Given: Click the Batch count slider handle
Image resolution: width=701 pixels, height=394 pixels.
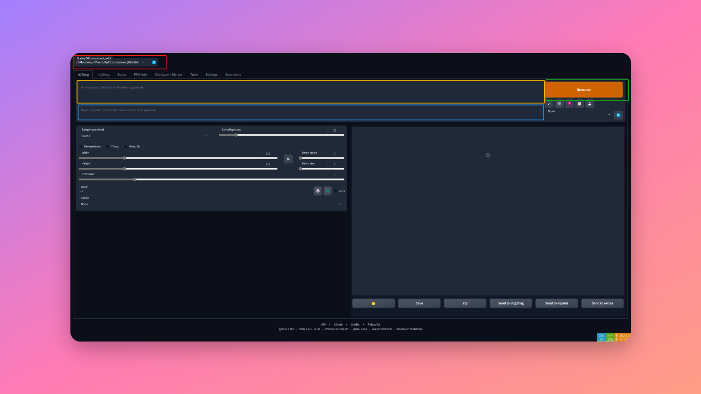Looking at the screenshot, I should click(300, 158).
